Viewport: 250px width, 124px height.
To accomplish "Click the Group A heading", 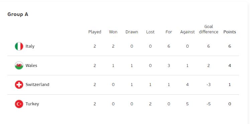I will pyautogui.click(x=18, y=14).
